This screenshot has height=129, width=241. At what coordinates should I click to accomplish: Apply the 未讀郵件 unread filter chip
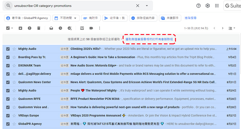point(170,18)
